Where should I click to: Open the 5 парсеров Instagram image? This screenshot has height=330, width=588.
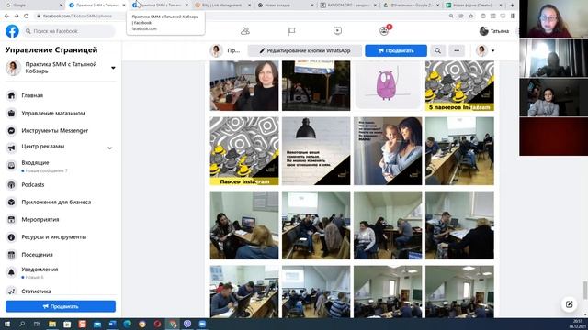(x=459, y=85)
